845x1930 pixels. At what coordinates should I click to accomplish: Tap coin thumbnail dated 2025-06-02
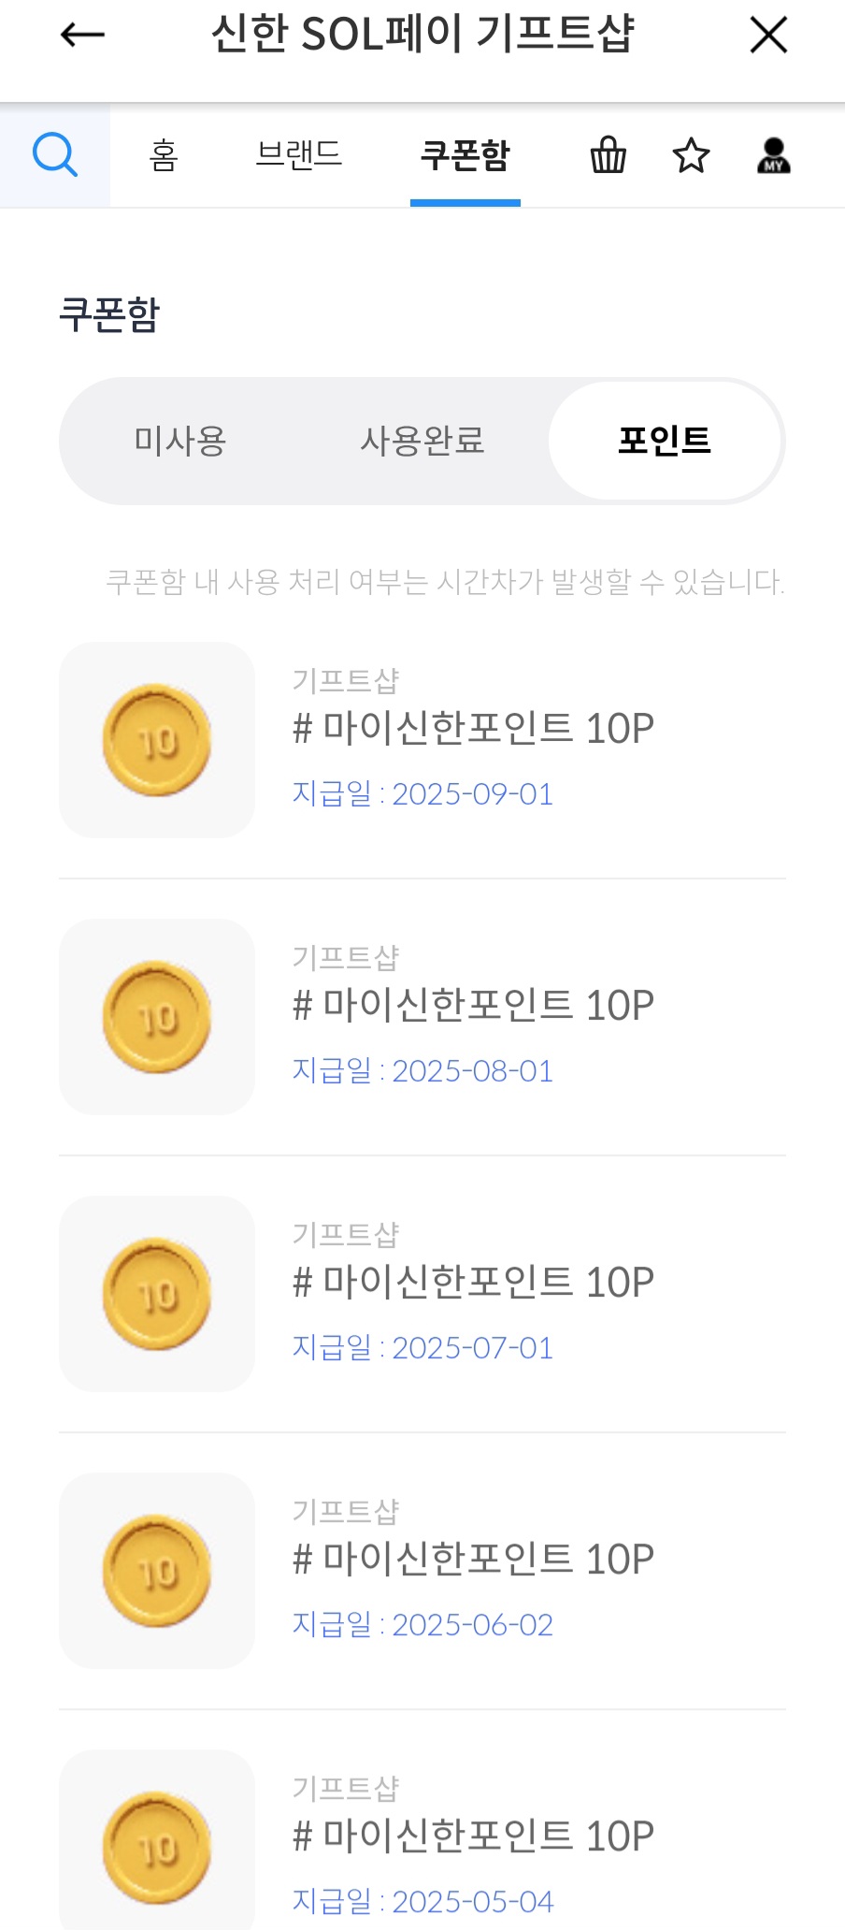coord(157,1571)
